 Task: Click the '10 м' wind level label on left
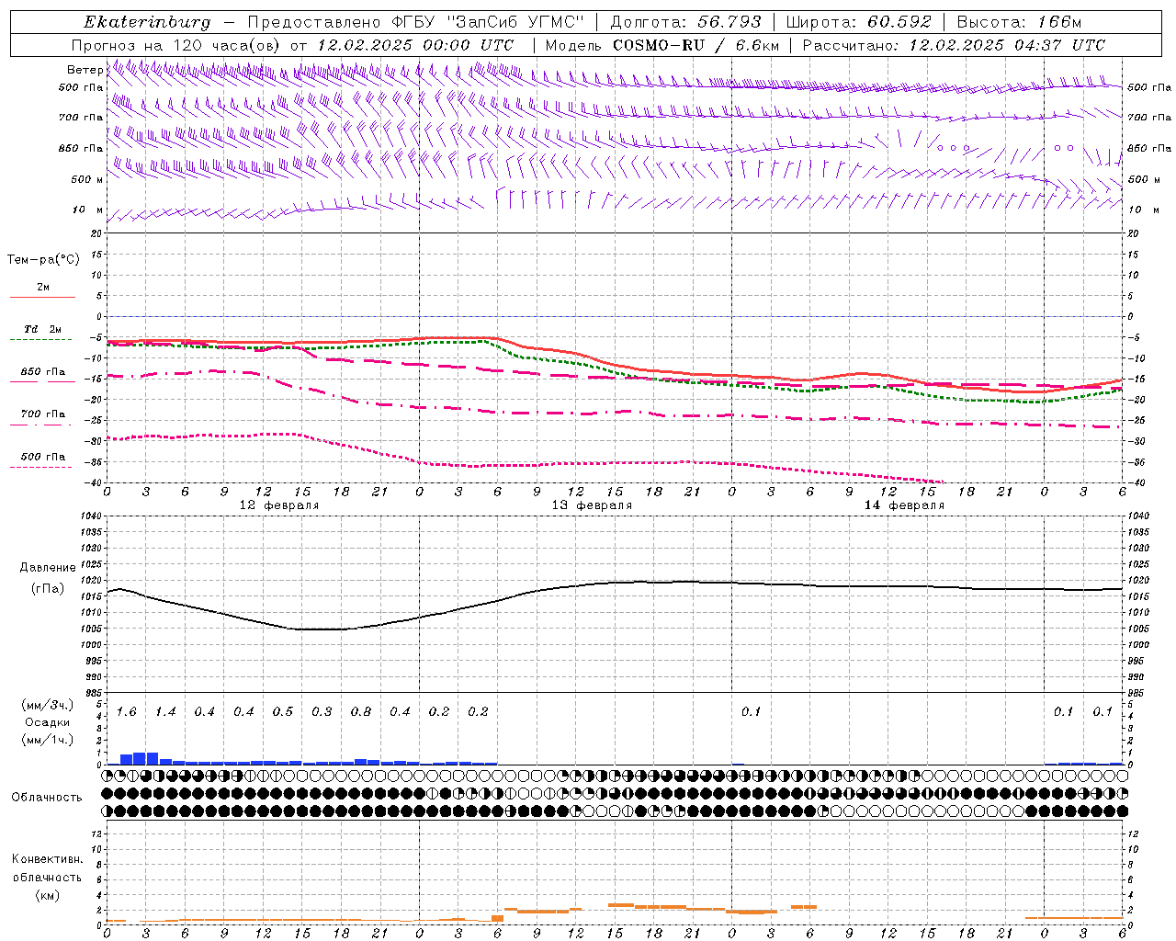click(88, 210)
